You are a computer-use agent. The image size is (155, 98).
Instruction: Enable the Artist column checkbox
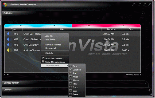71,76
